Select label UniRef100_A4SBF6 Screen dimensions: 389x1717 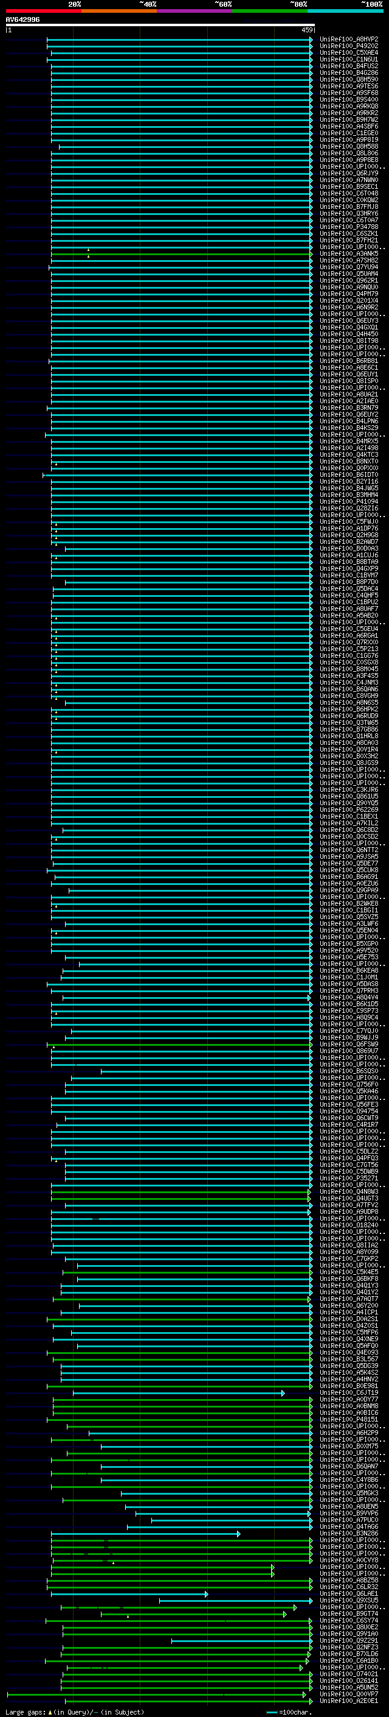click(349, 126)
